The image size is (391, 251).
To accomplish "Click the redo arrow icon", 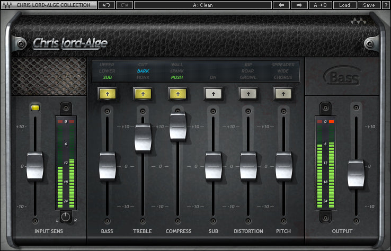I will 125,5.
